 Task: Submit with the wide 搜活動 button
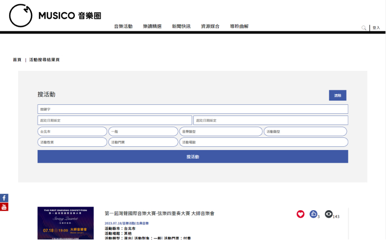click(x=193, y=157)
